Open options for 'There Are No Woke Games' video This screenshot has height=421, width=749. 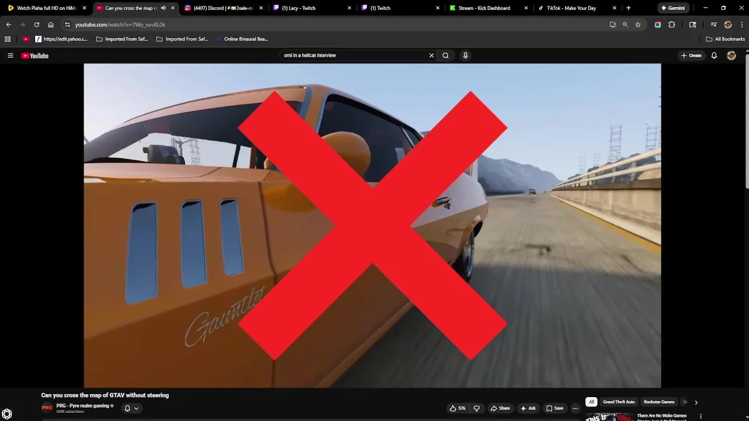click(x=700, y=416)
